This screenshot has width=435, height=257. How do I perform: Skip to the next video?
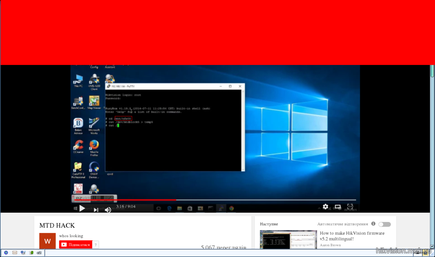tap(96, 210)
